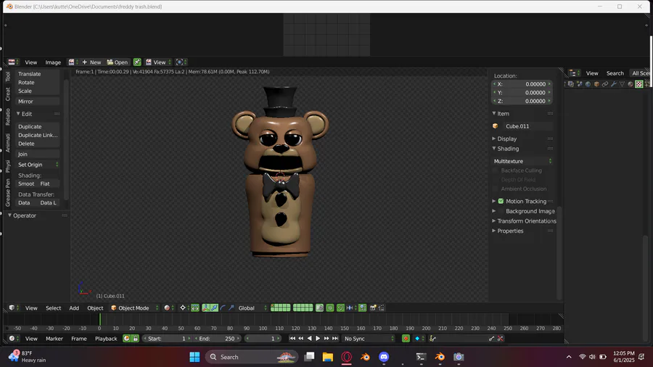Click the insert keyframe key icon
Image resolution: width=653 pixels, height=367 pixels.
(491, 339)
